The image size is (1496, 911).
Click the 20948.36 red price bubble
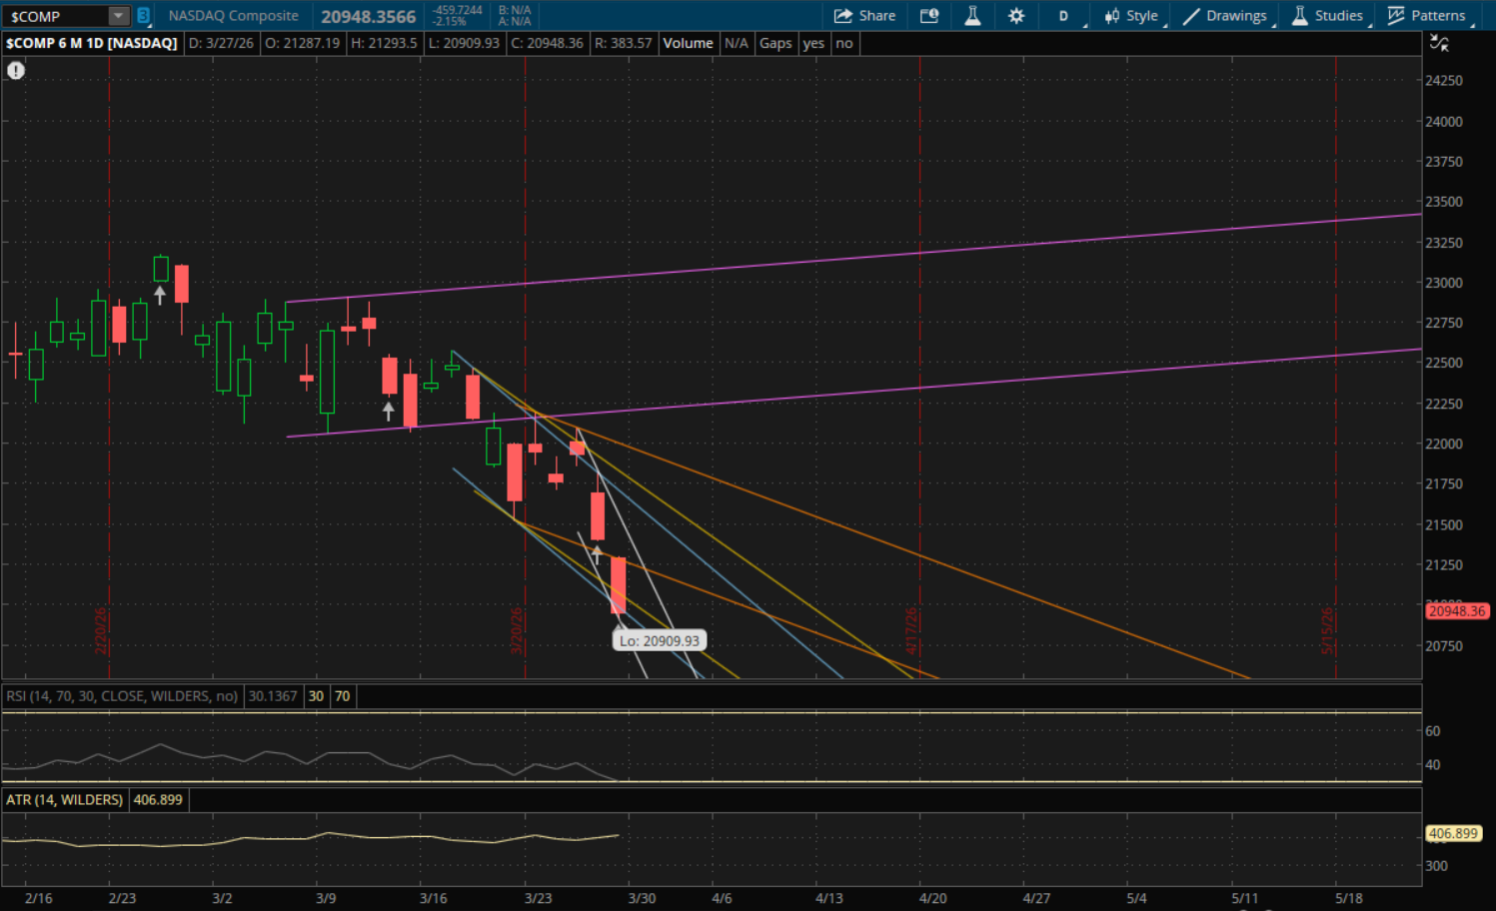click(1456, 611)
